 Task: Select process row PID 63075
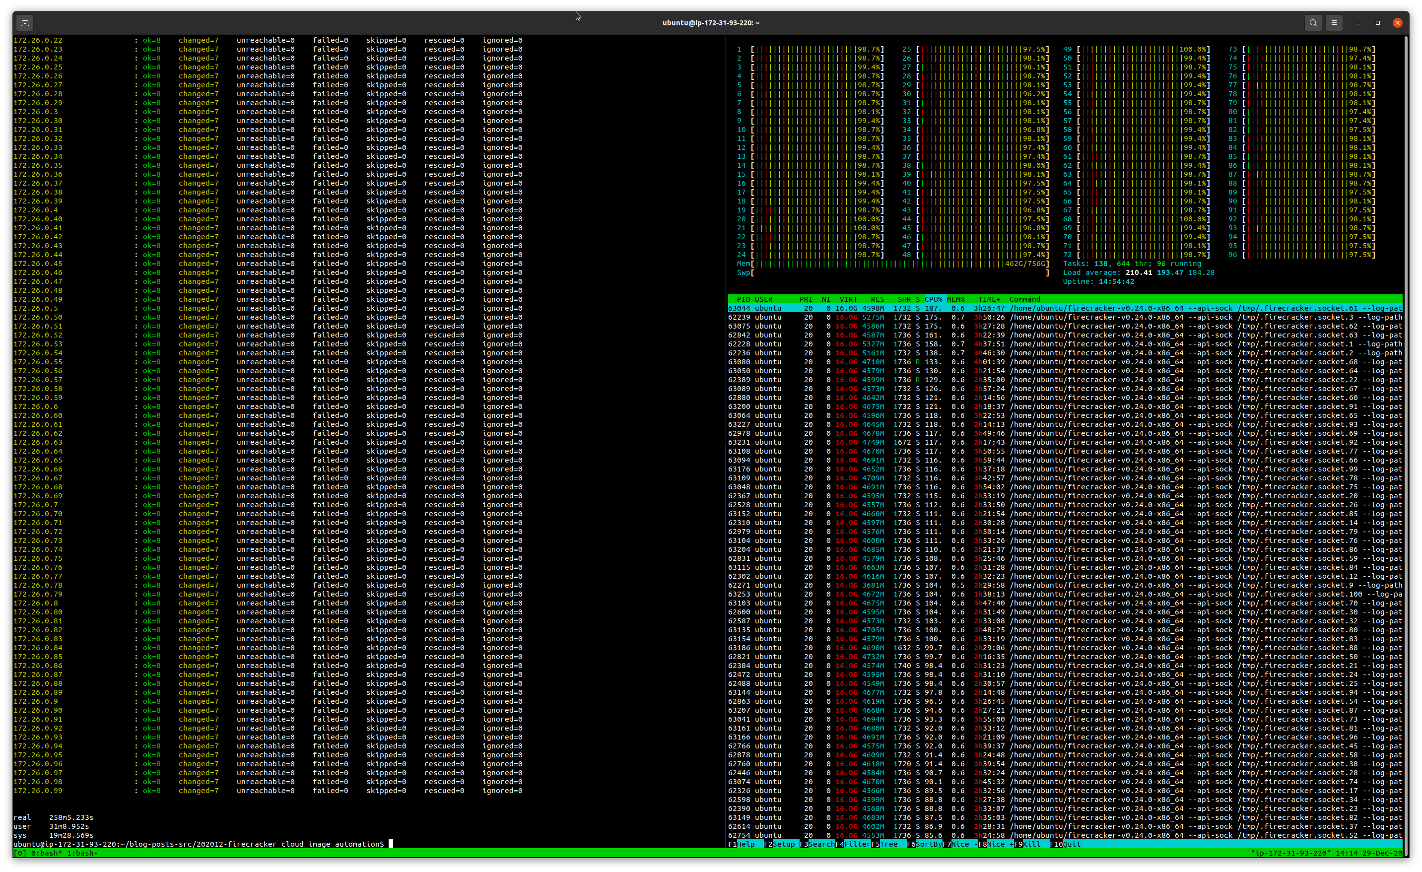[1065, 326]
